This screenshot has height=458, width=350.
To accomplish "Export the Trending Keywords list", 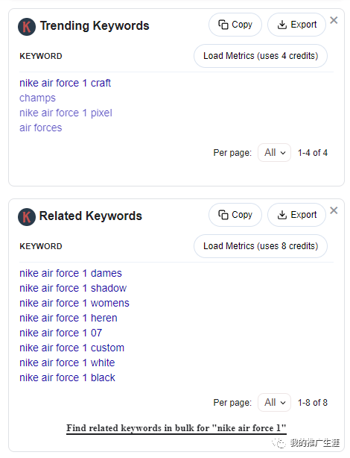I will coord(296,25).
